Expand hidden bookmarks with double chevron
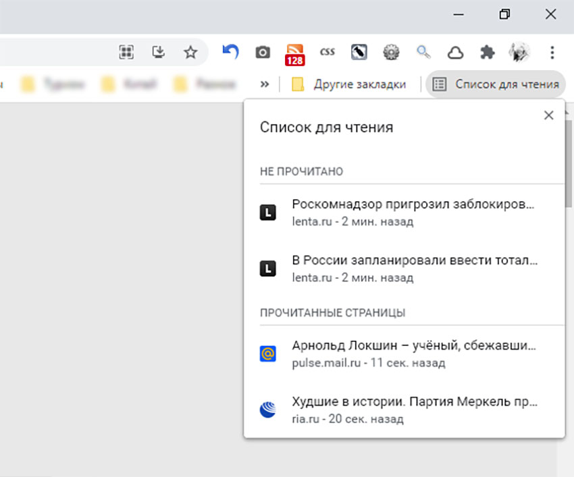The image size is (574, 477). [265, 84]
